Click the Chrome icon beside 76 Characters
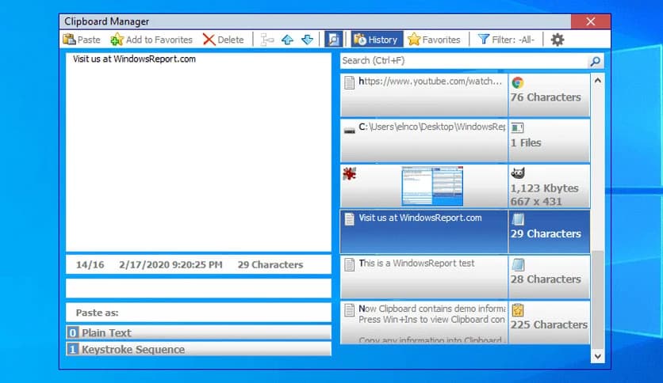663x383 pixels. 518,82
